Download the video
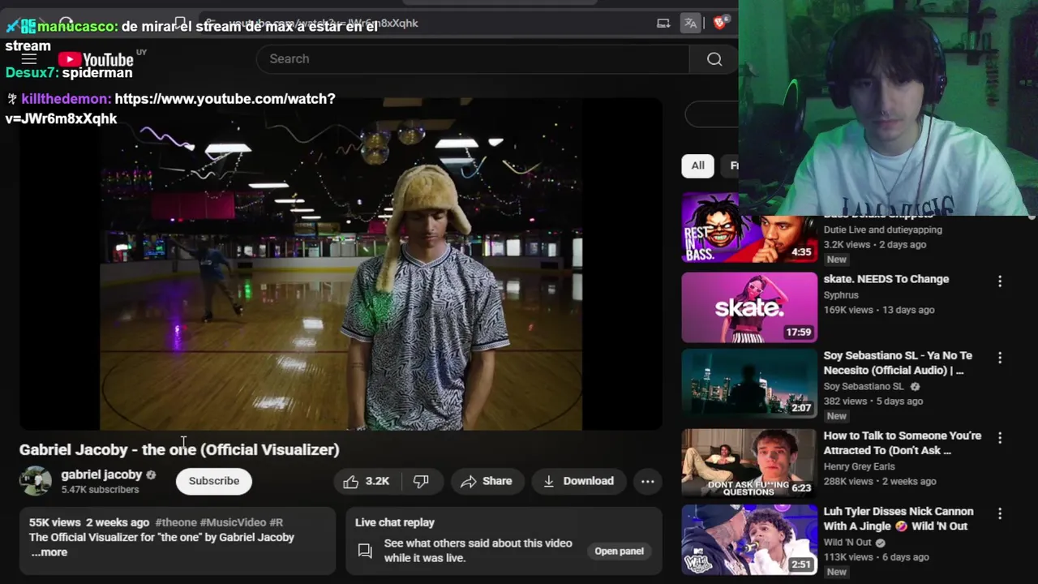The height and width of the screenshot is (584, 1038). pyautogui.click(x=579, y=481)
